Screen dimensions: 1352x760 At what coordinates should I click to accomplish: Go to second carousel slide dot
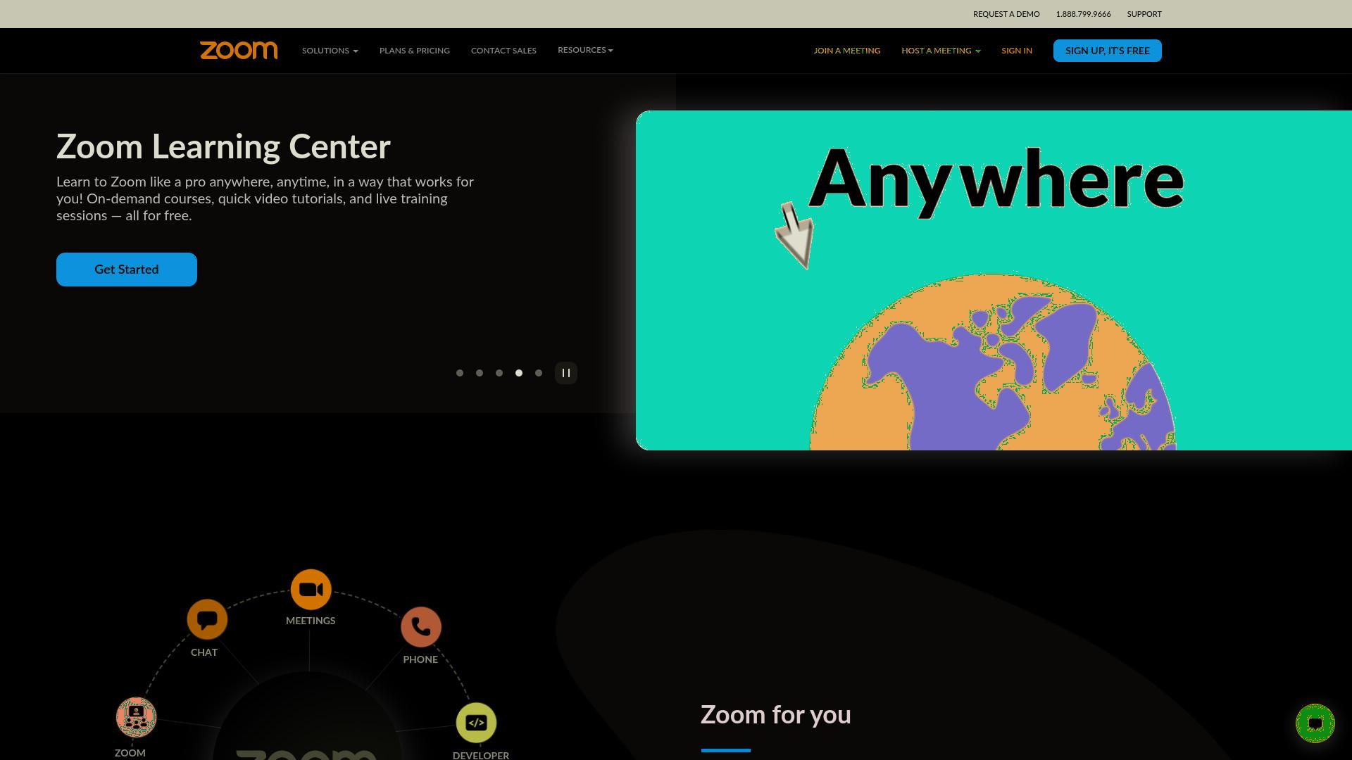(x=480, y=373)
